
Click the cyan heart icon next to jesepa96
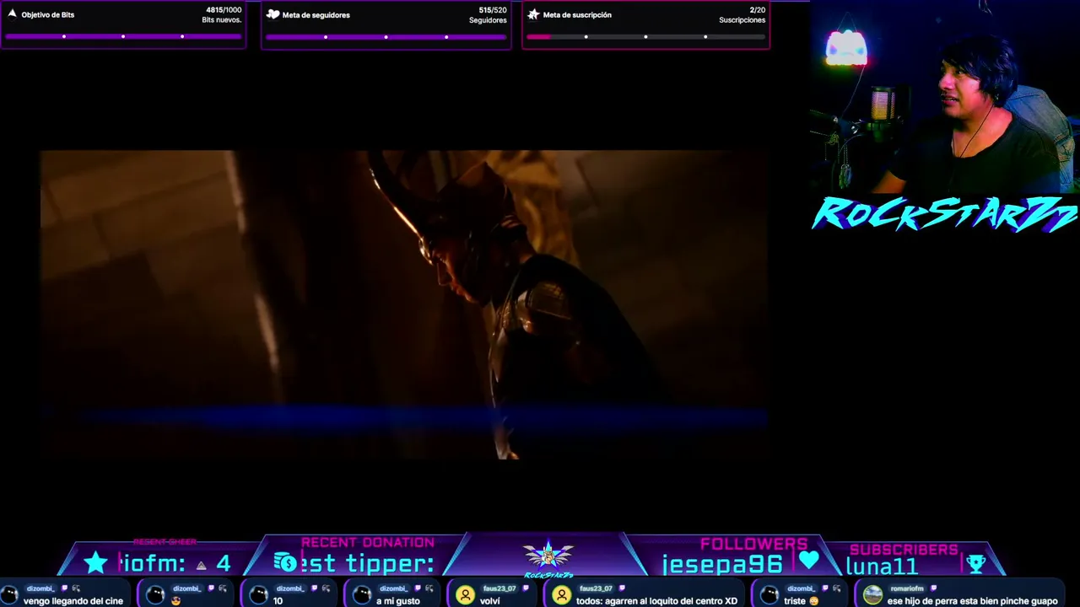[x=809, y=561]
